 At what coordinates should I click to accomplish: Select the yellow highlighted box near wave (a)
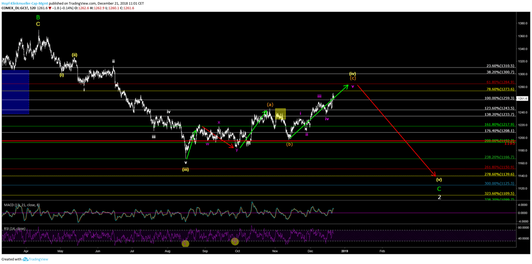[x=280, y=114]
